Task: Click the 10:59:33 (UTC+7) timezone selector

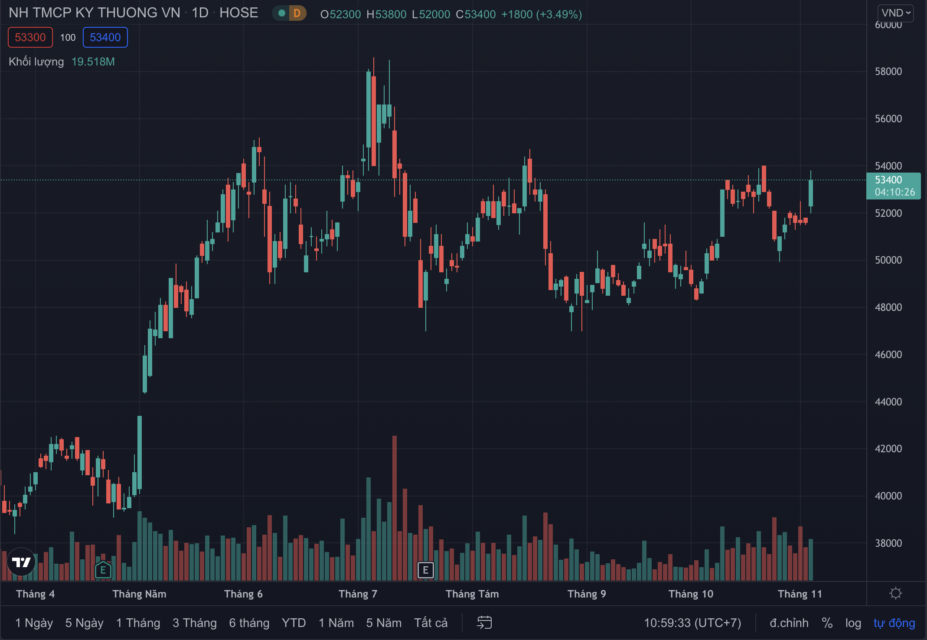Action: [x=692, y=623]
